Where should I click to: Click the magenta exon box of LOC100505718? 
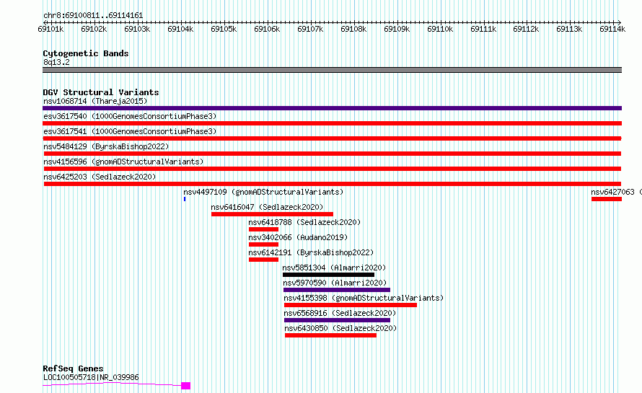(x=186, y=386)
